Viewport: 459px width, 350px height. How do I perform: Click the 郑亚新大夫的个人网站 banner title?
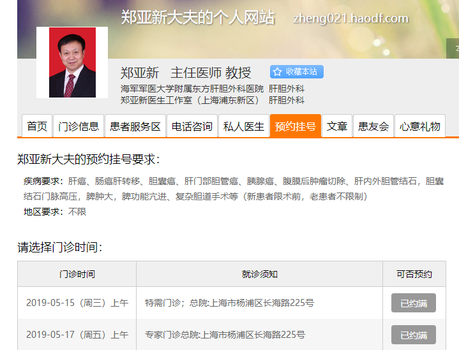coord(198,17)
